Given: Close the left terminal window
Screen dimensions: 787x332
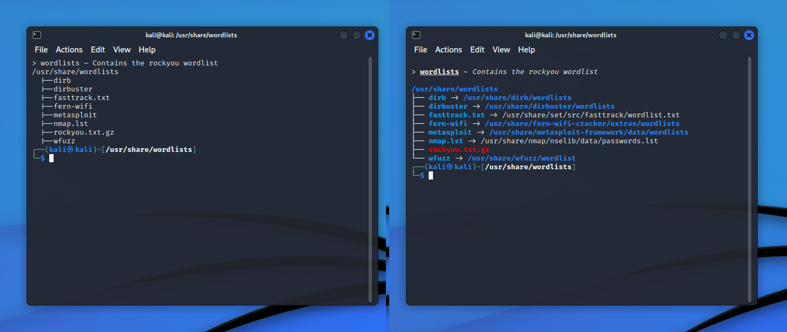Looking at the screenshot, I should [370, 35].
